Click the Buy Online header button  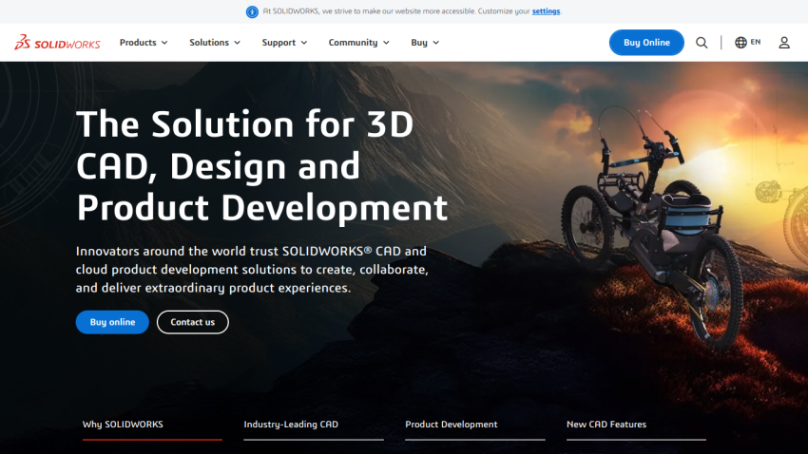pyautogui.click(x=646, y=43)
